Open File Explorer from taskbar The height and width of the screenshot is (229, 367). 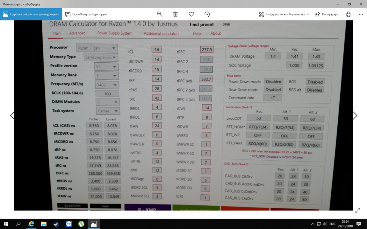pos(44,224)
